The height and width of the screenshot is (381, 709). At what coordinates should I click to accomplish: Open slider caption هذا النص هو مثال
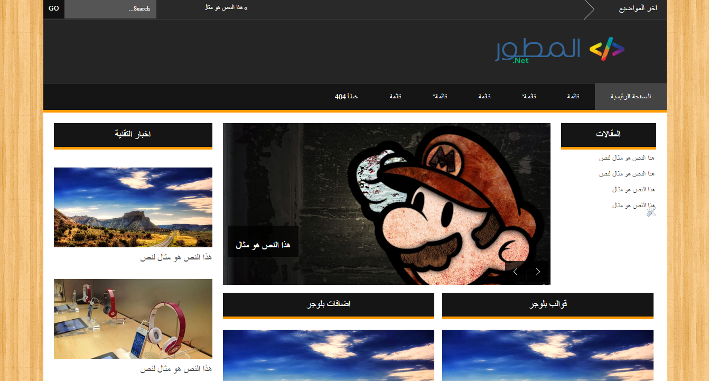[x=263, y=246]
